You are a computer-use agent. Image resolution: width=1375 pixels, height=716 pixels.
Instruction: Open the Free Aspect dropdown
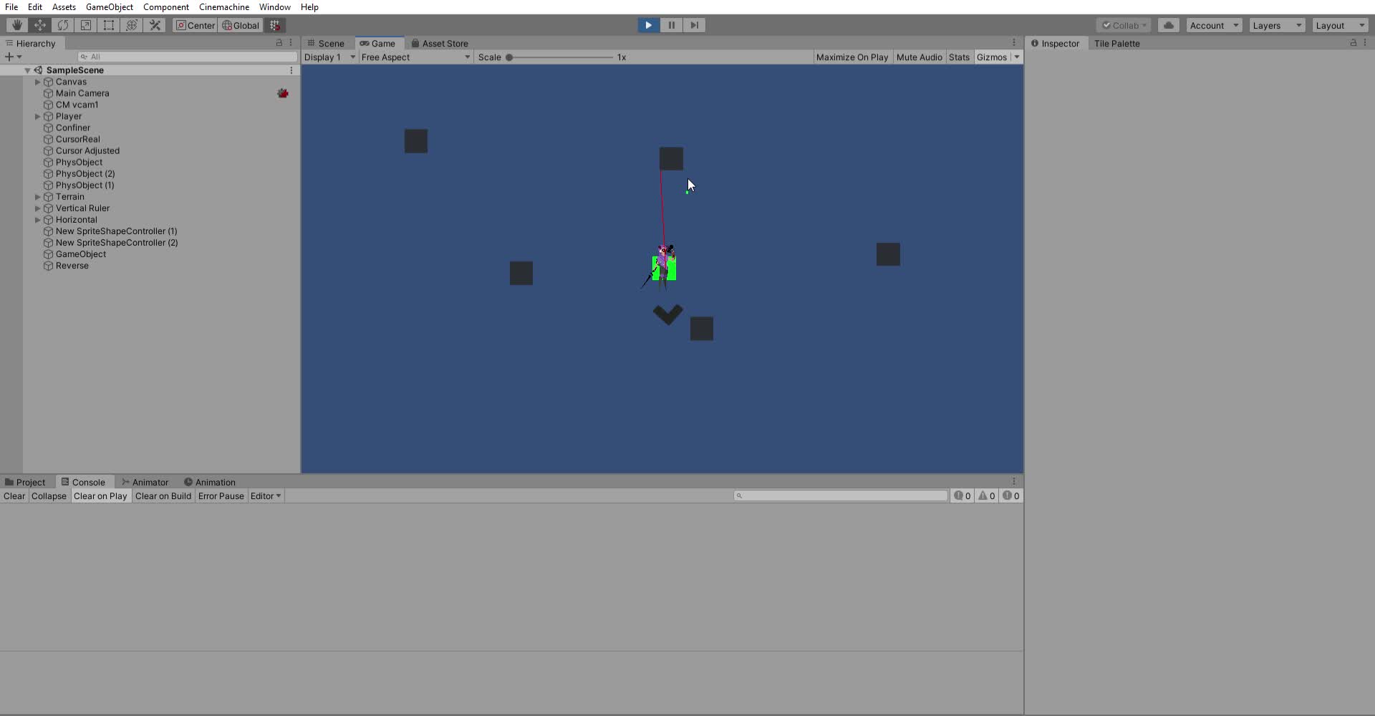click(x=415, y=57)
